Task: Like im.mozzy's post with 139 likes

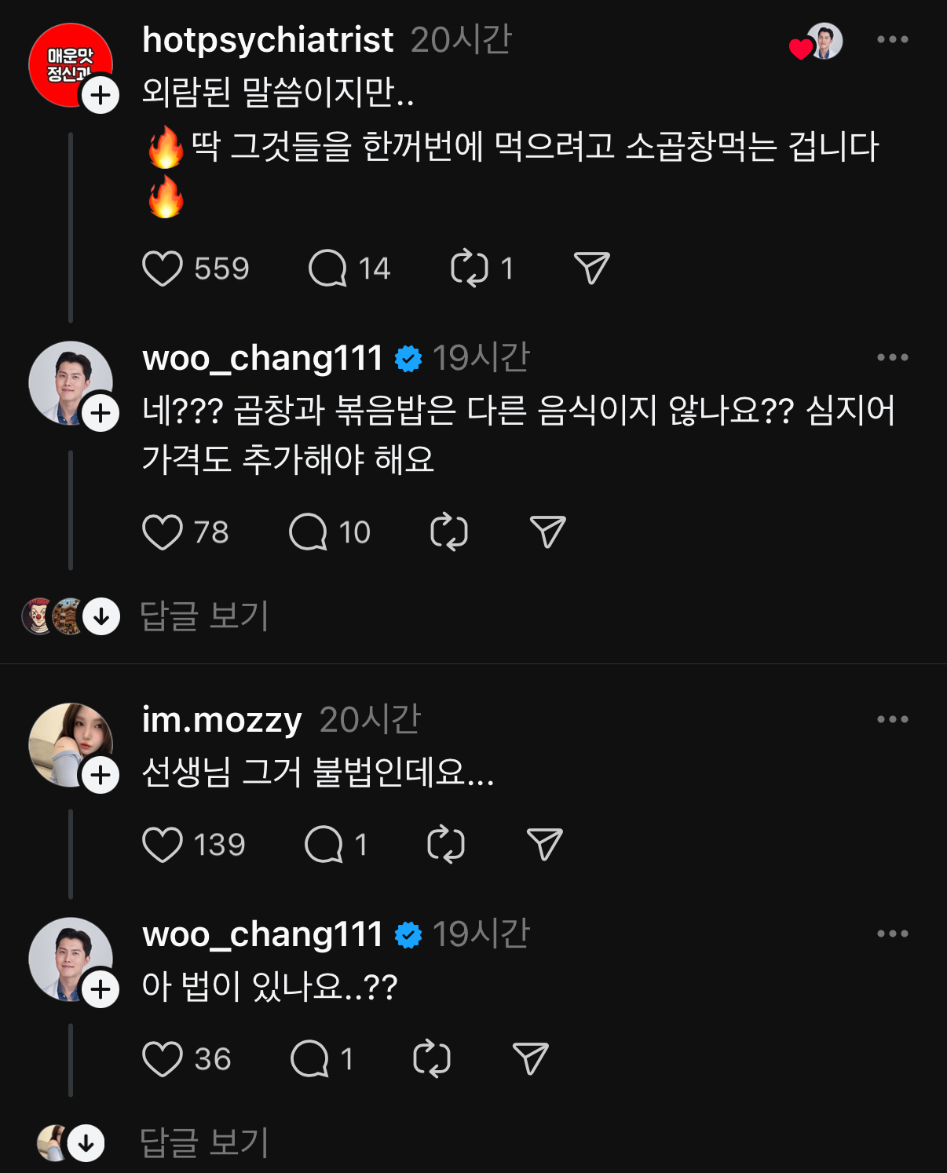Action: (163, 845)
